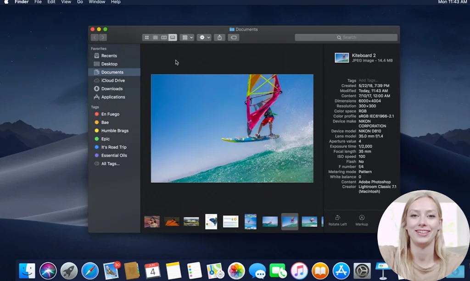Viewport: 470px width, 281px height.
Task: Click the Edit Tags toolbar button
Action: [x=234, y=38]
